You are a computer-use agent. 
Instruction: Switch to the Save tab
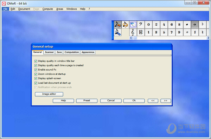click(x=59, y=52)
